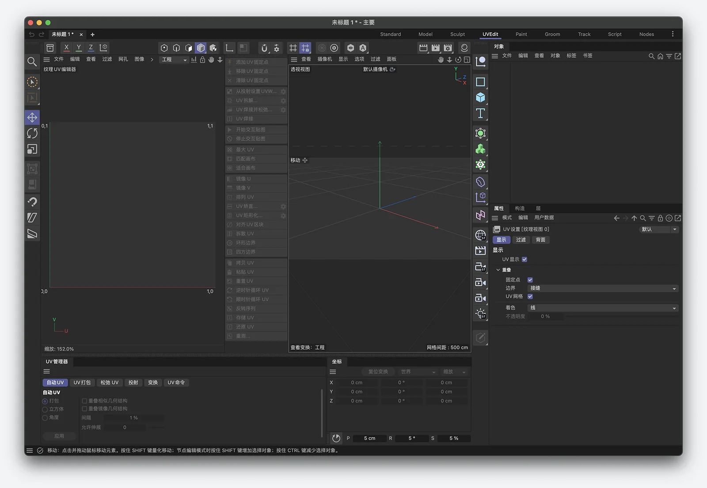Open 默认 preset dropdown in attributes

point(659,230)
